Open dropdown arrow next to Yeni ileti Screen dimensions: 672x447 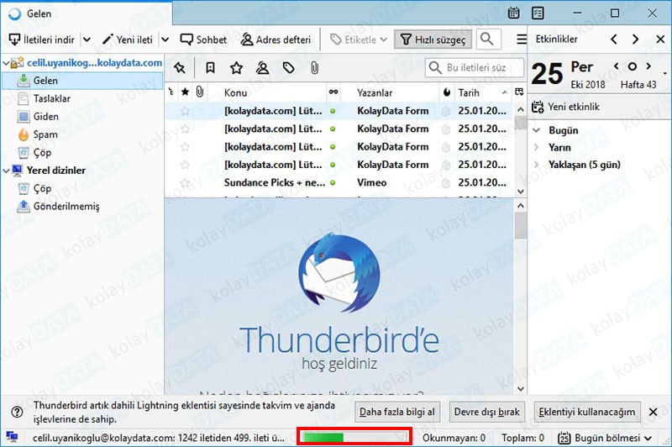pyautogui.click(x=165, y=39)
